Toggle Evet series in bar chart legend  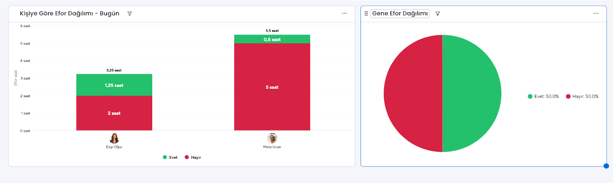pos(170,157)
